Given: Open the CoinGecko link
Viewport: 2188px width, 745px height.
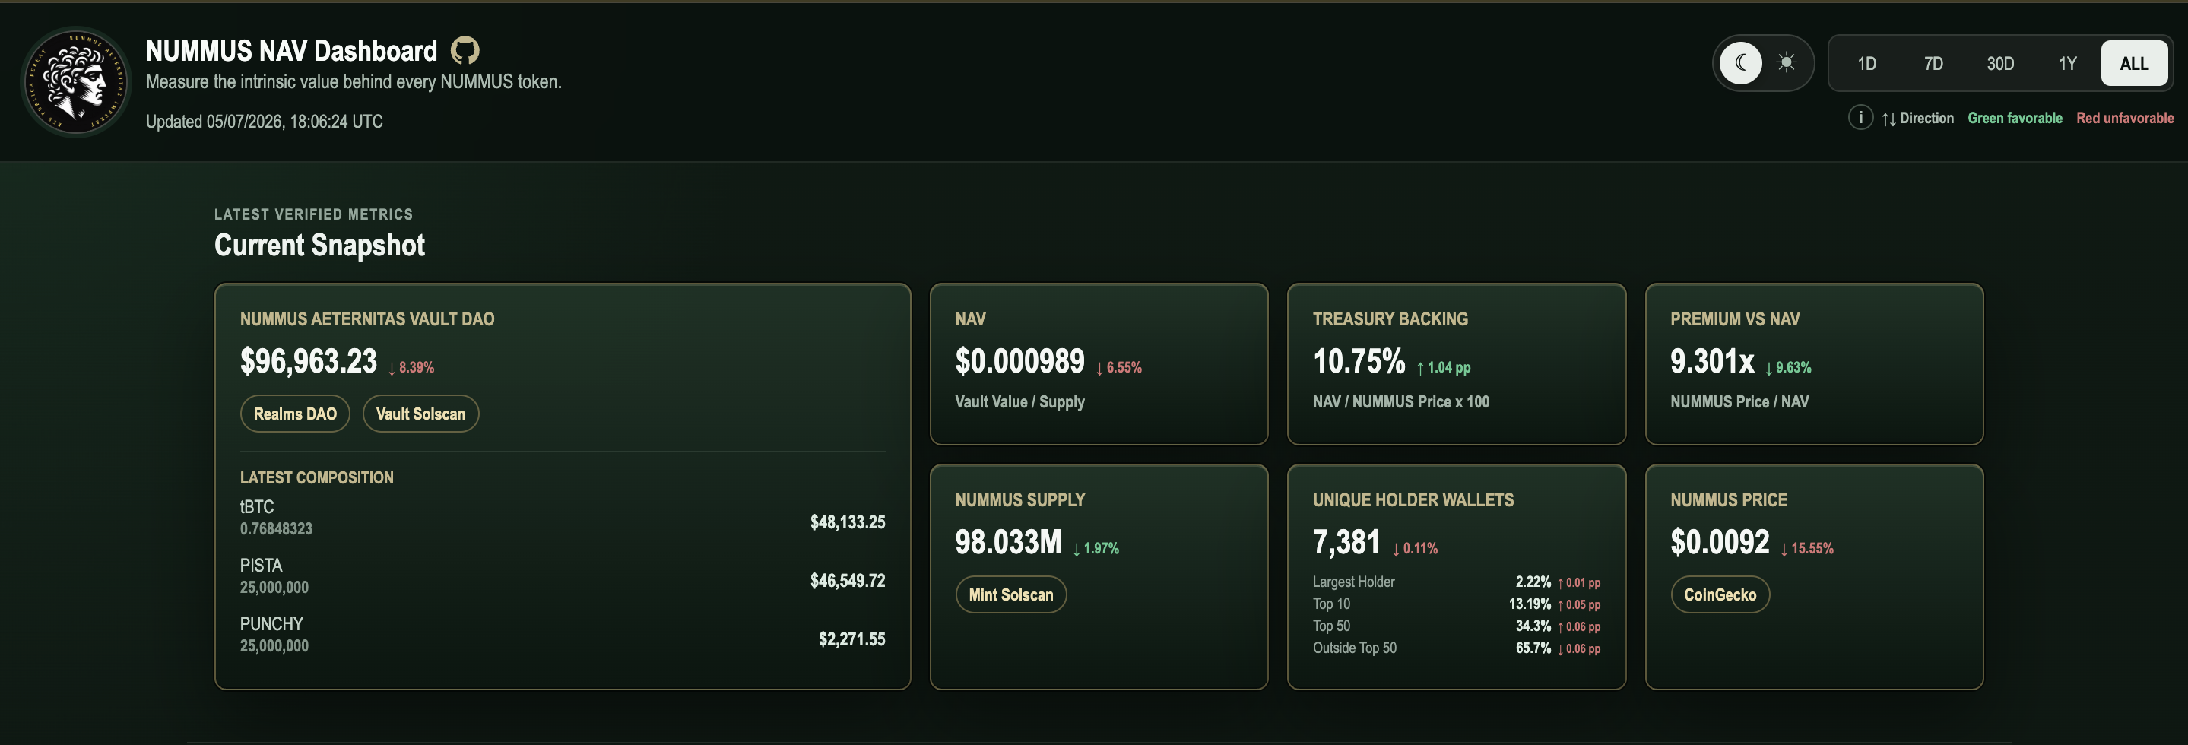Looking at the screenshot, I should pyautogui.click(x=1720, y=594).
